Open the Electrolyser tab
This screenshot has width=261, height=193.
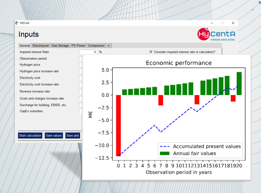coord(41,46)
